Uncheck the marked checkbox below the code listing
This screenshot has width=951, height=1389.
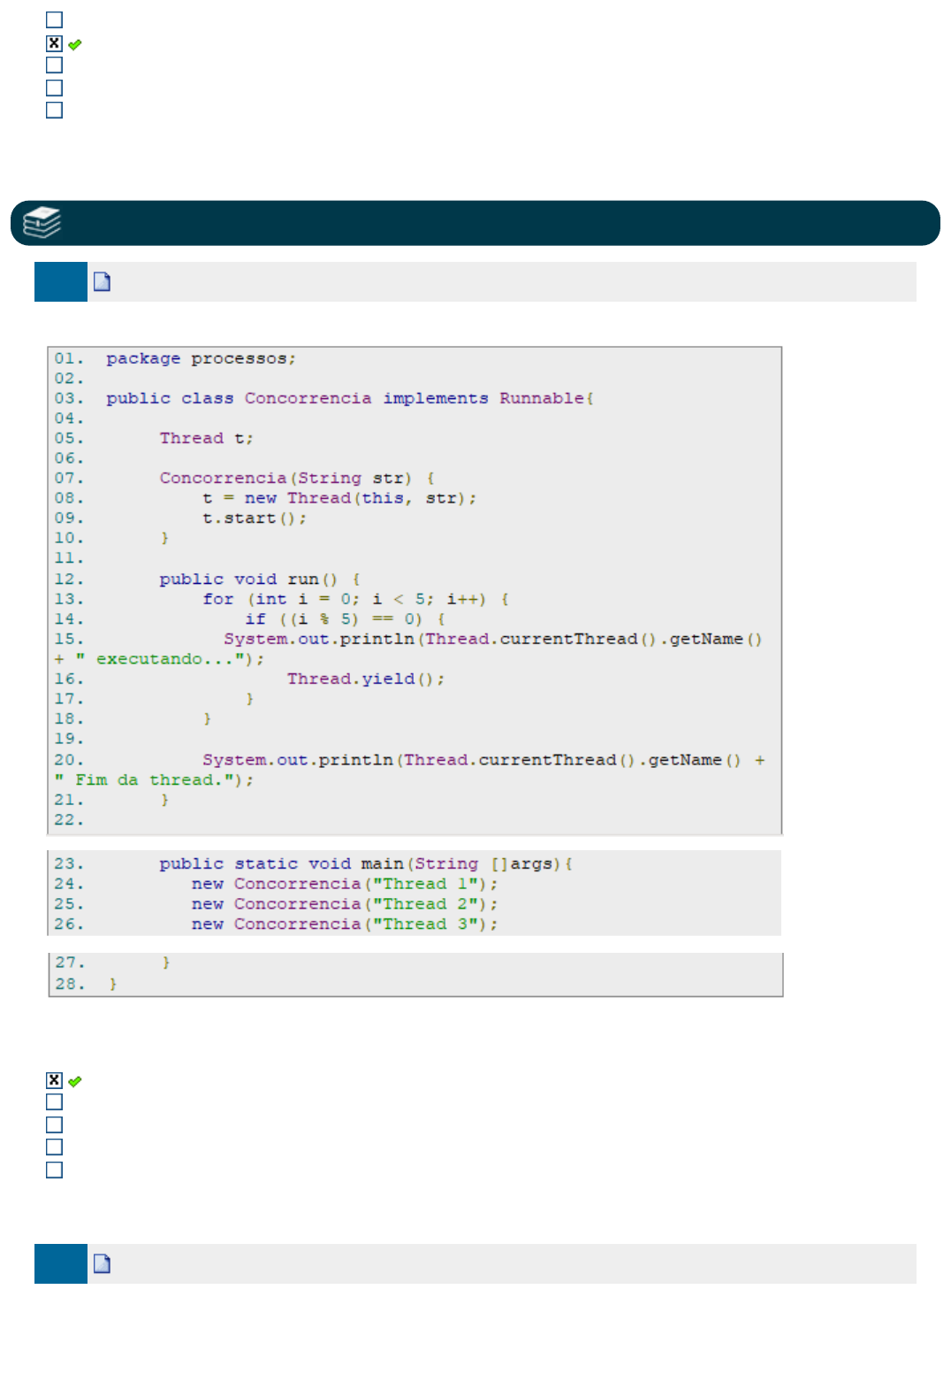click(x=55, y=1080)
